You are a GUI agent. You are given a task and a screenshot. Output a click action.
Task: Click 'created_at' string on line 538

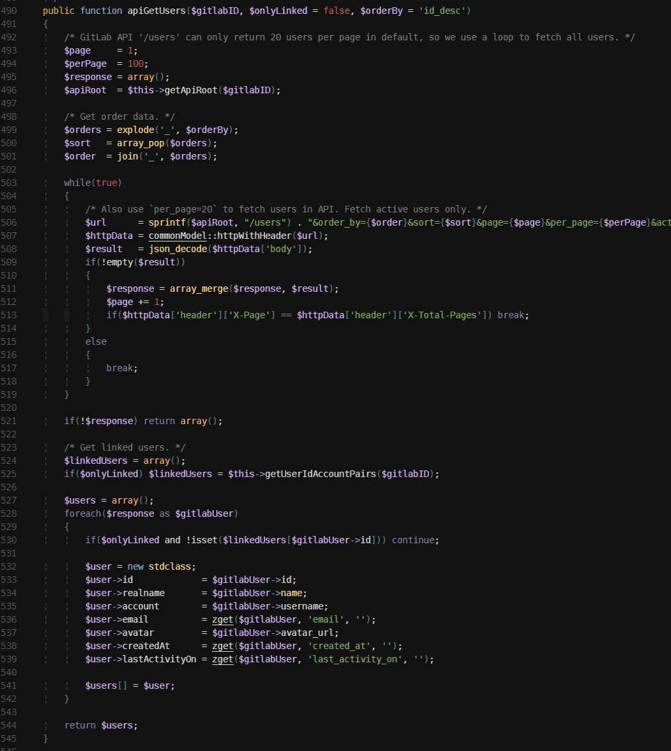(339, 646)
